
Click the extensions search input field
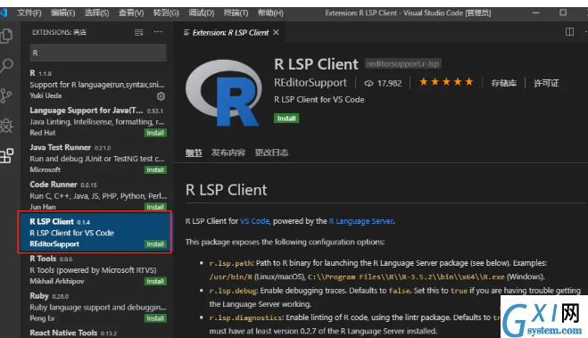(x=98, y=53)
